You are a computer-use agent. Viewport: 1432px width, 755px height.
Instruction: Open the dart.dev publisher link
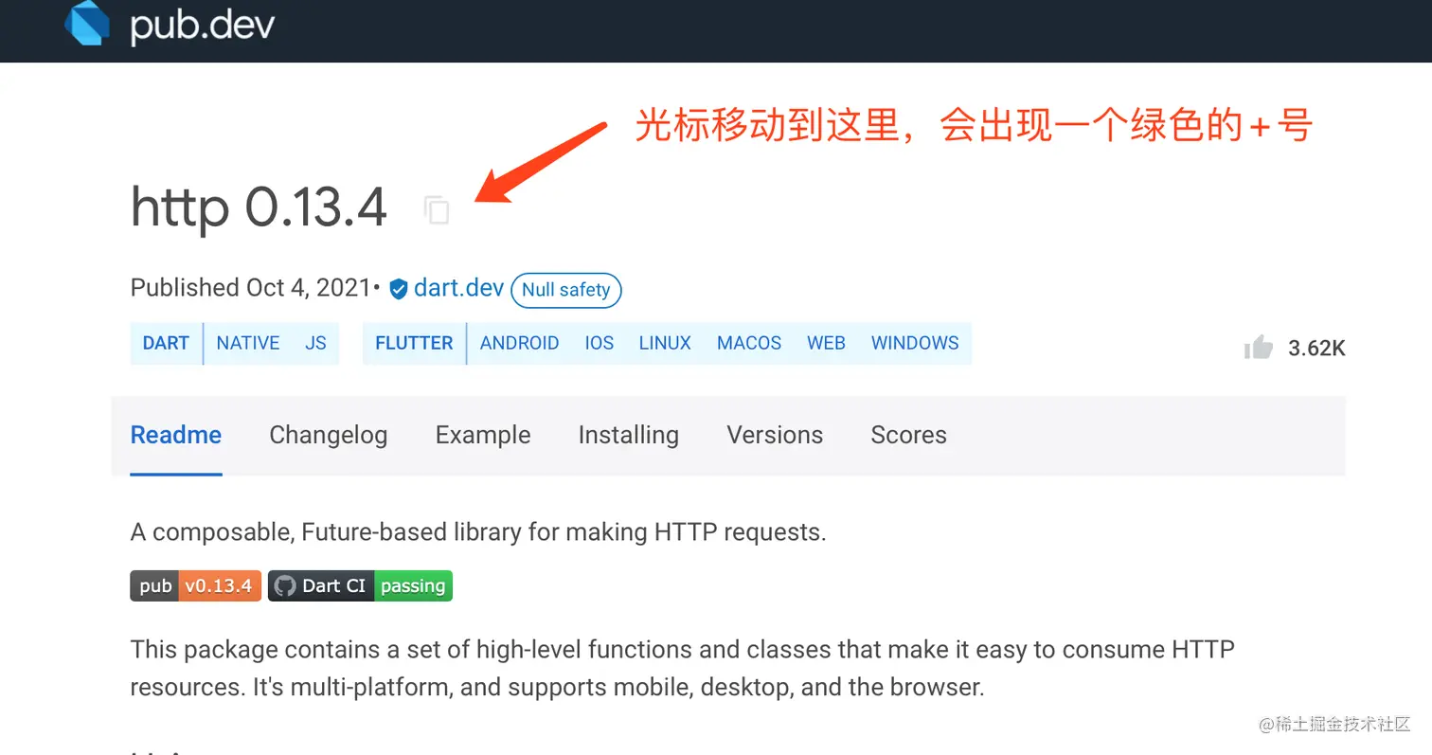point(458,288)
